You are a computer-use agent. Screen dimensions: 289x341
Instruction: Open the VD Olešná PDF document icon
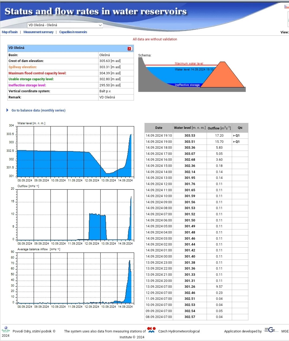pos(130,48)
